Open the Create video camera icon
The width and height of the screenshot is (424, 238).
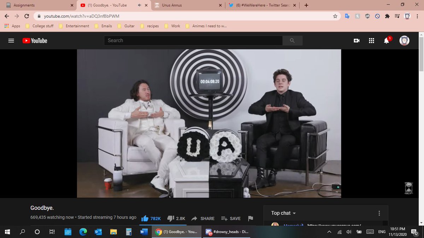click(357, 40)
